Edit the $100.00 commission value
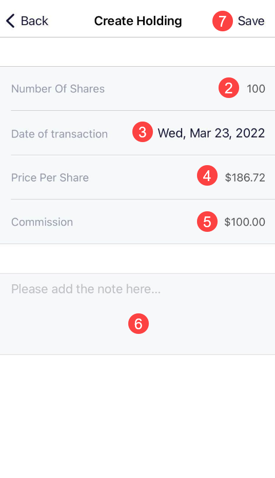 click(245, 222)
